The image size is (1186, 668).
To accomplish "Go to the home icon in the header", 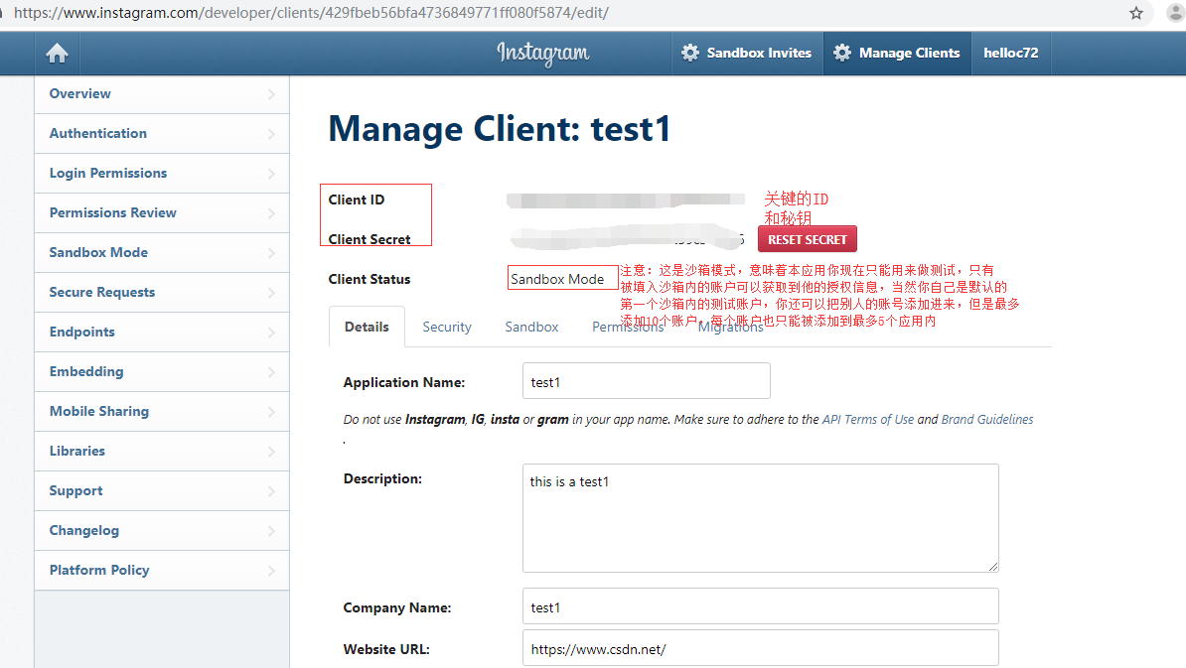I will coord(57,53).
